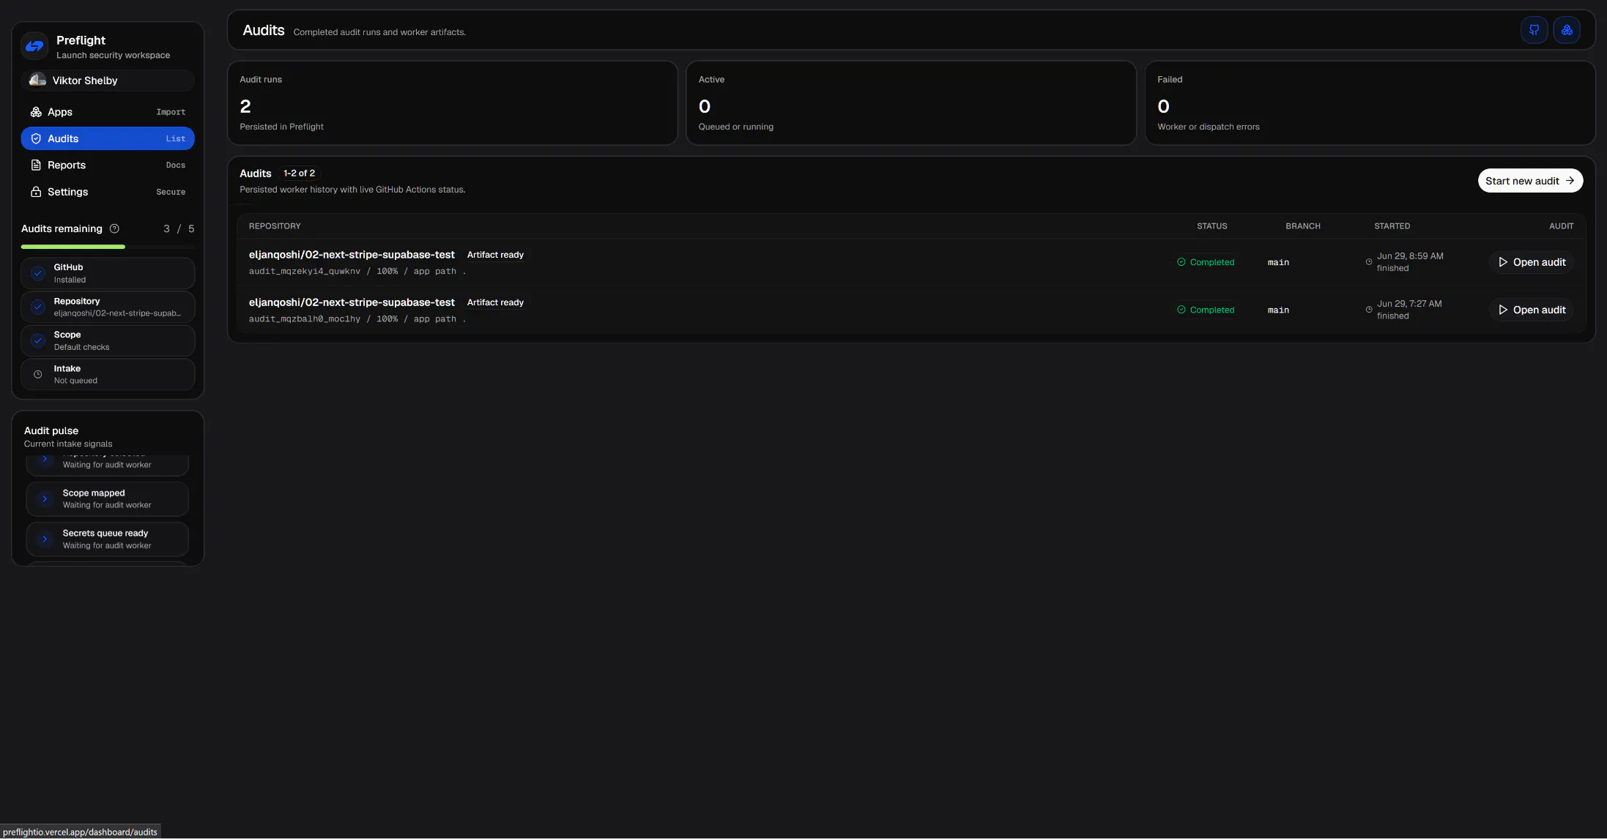Click the REPOSITORY column header
The image size is (1607, 839).
[x=275, y=226]
